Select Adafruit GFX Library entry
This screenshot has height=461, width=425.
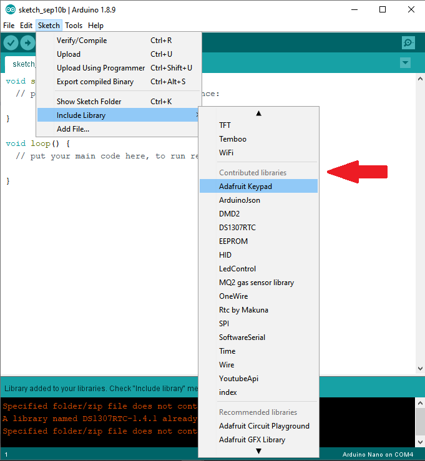coord(258,440)
